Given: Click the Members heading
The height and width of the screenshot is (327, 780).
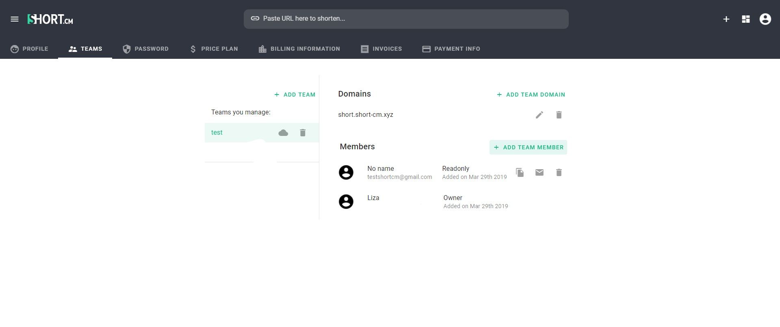Looking at the screenshot, I should pyautogui.click(x=357, y=146).
